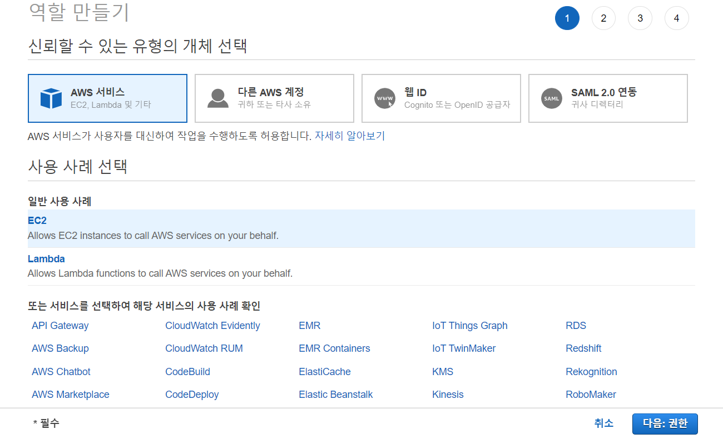Viewport: 723px width, 439px height.
Task: Open the EMR Containers service link
Action: coord(334,348)
